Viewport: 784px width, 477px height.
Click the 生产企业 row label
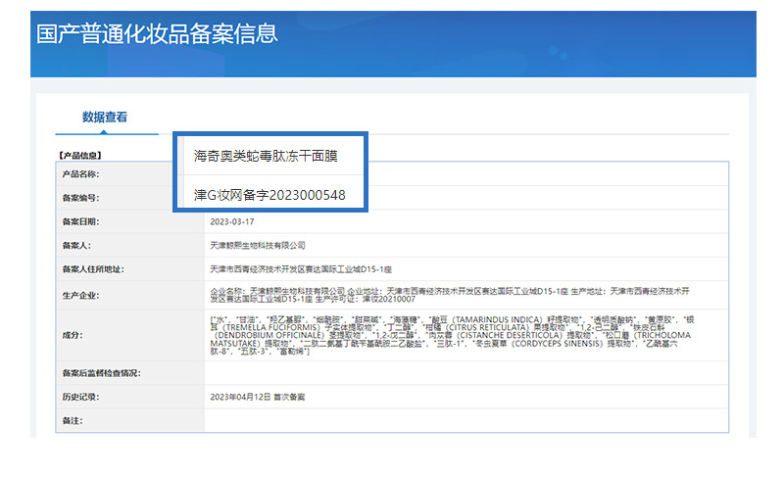point(80,295)
